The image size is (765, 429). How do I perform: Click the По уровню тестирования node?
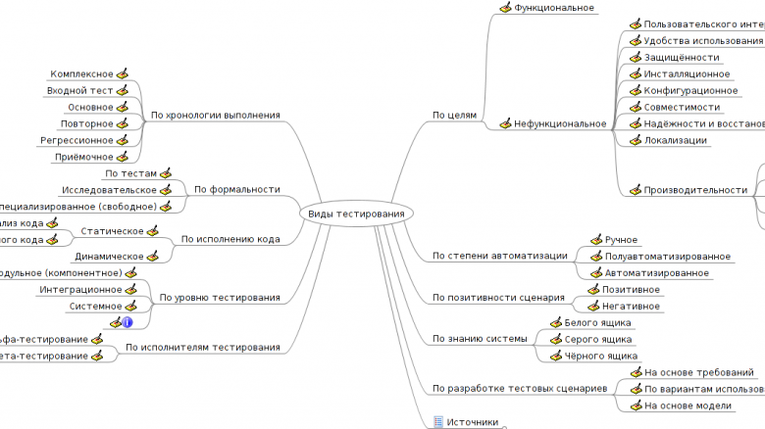(220, 297)
